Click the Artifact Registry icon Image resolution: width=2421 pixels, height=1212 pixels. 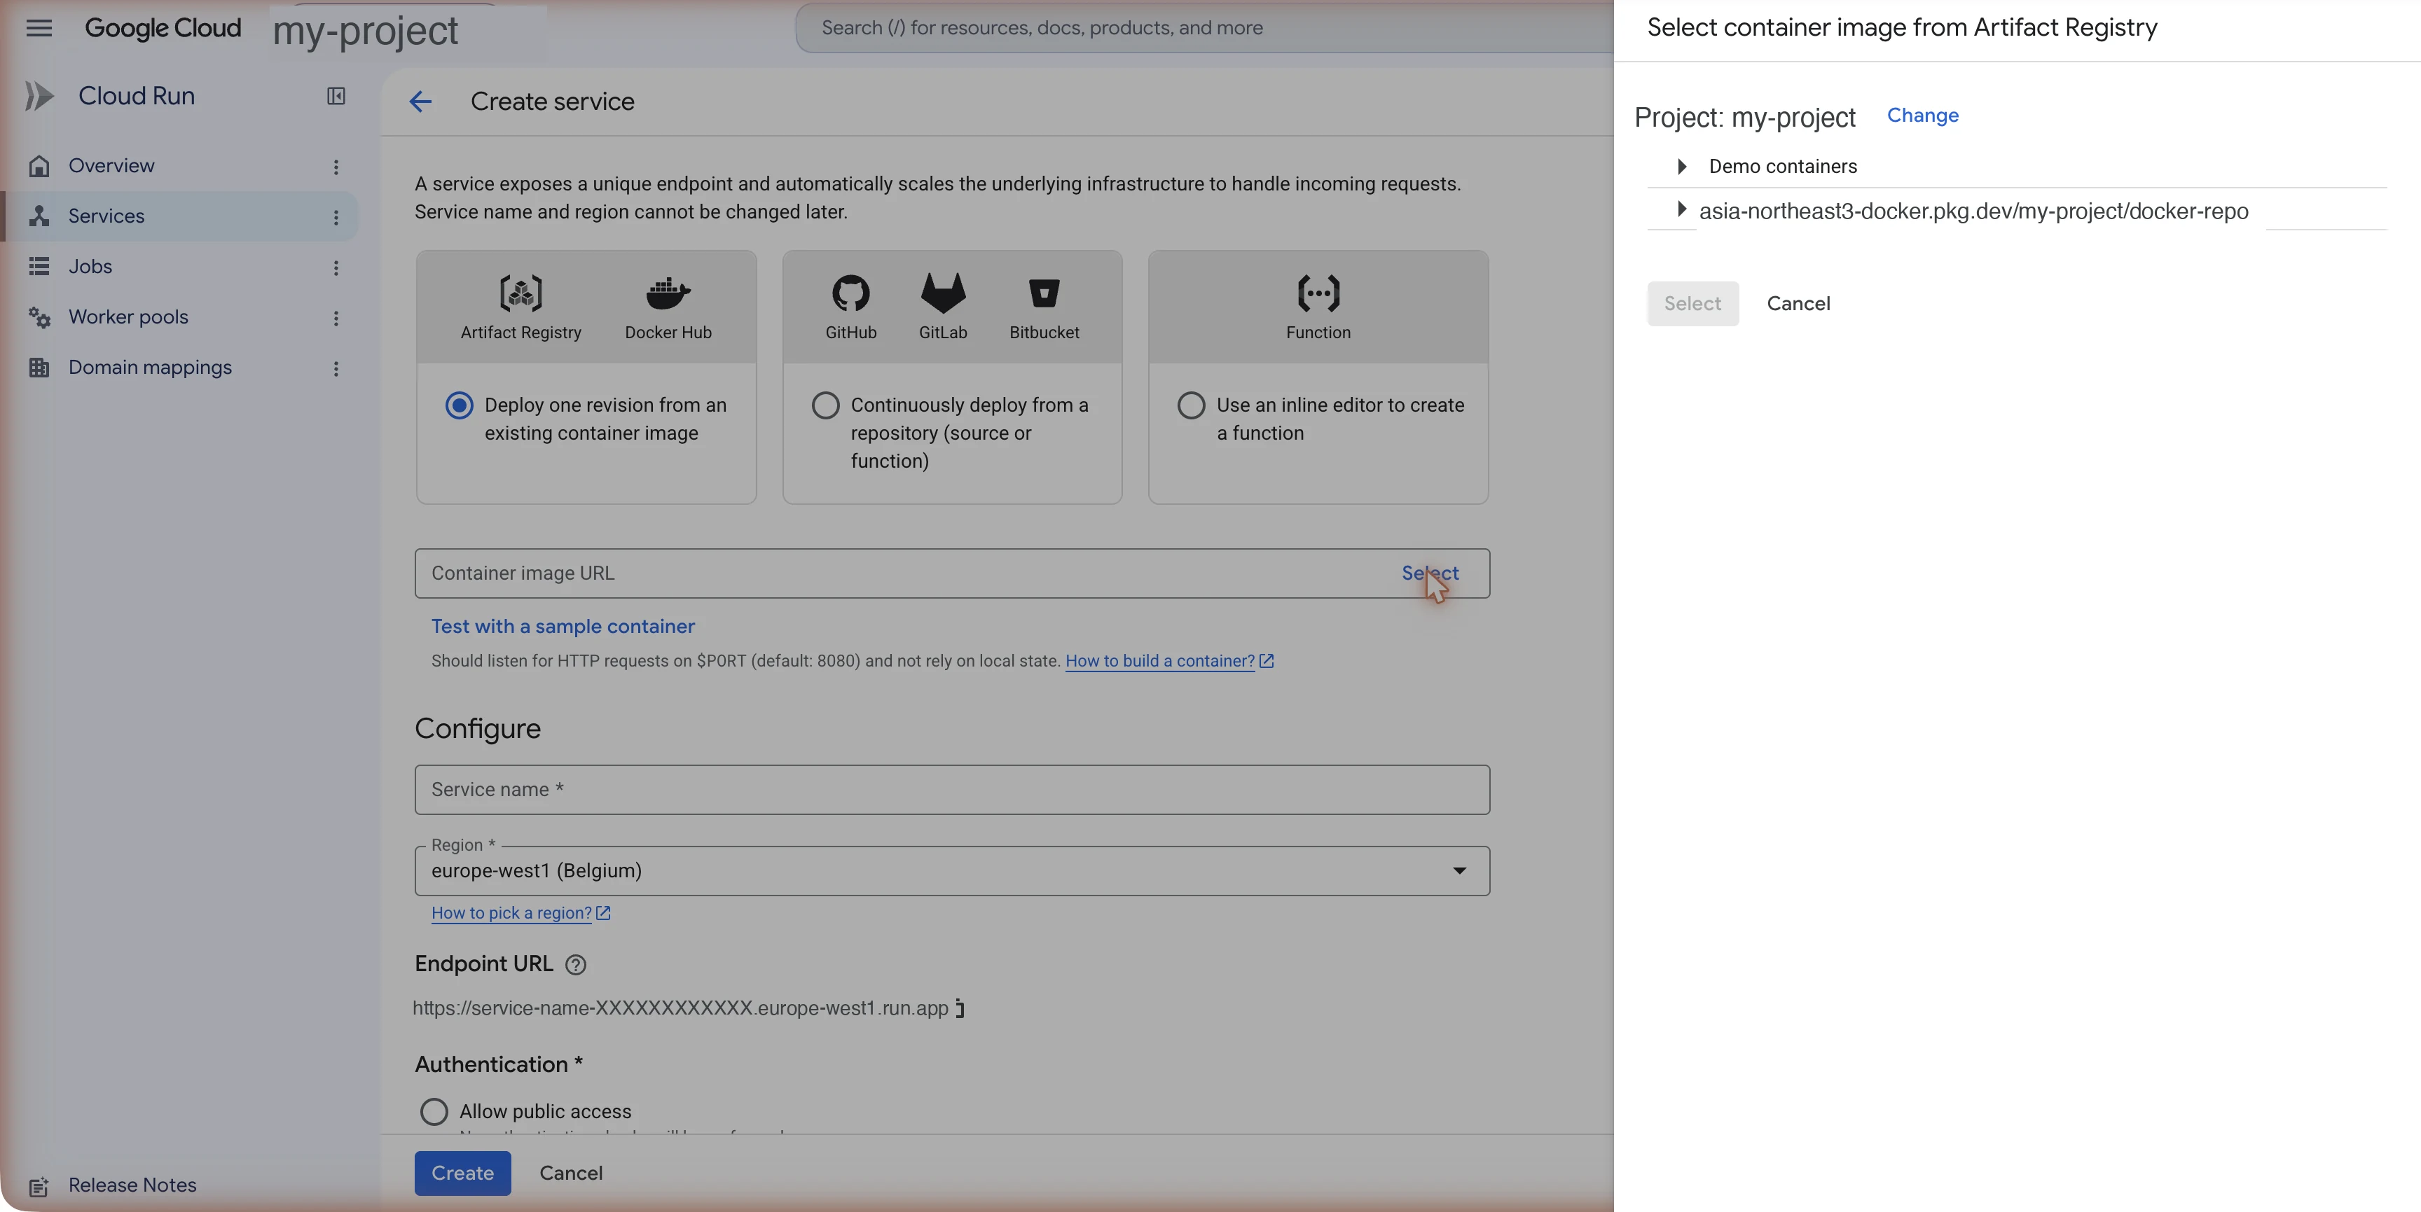click(520, 293)
